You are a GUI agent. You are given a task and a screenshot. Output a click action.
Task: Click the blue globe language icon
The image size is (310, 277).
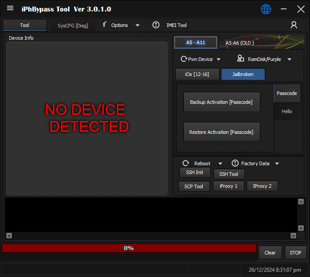(266, 9)
